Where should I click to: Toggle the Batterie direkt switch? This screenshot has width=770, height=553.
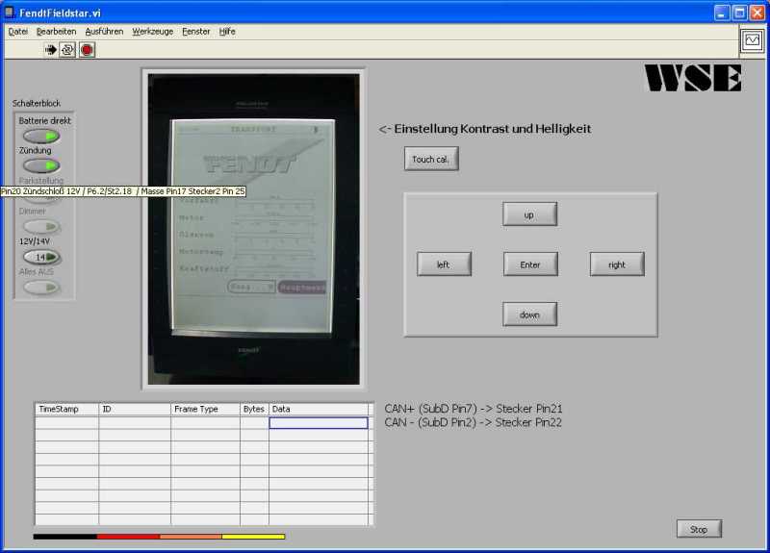pos(41,136)
